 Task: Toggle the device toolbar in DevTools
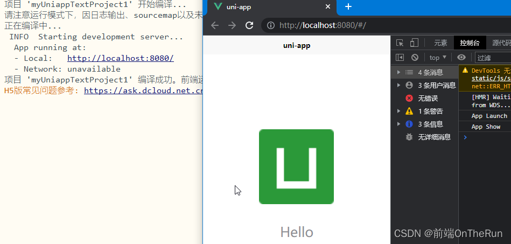pyautogui.click(x=414, y=43)
